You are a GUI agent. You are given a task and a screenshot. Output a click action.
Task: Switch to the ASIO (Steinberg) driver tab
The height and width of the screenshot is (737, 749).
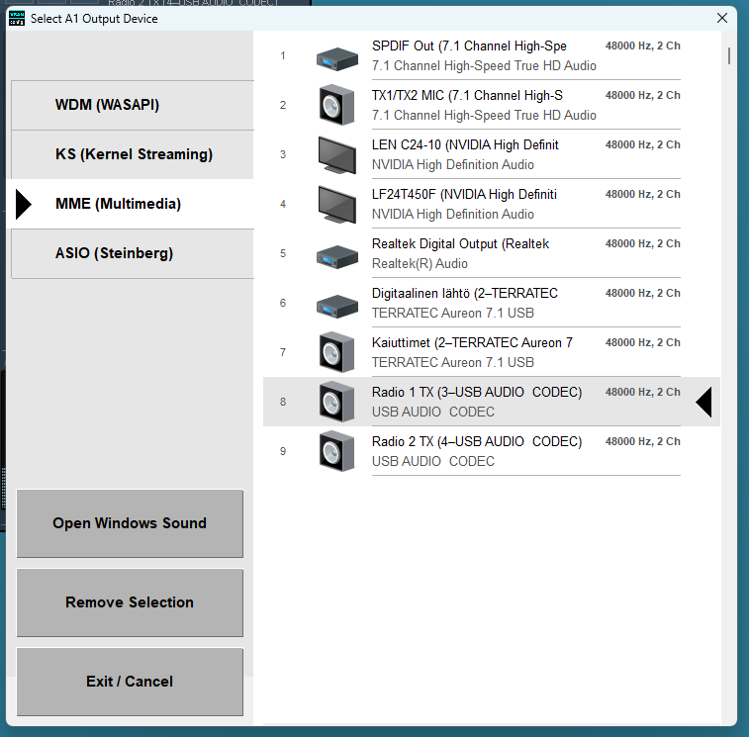point(133,253)
